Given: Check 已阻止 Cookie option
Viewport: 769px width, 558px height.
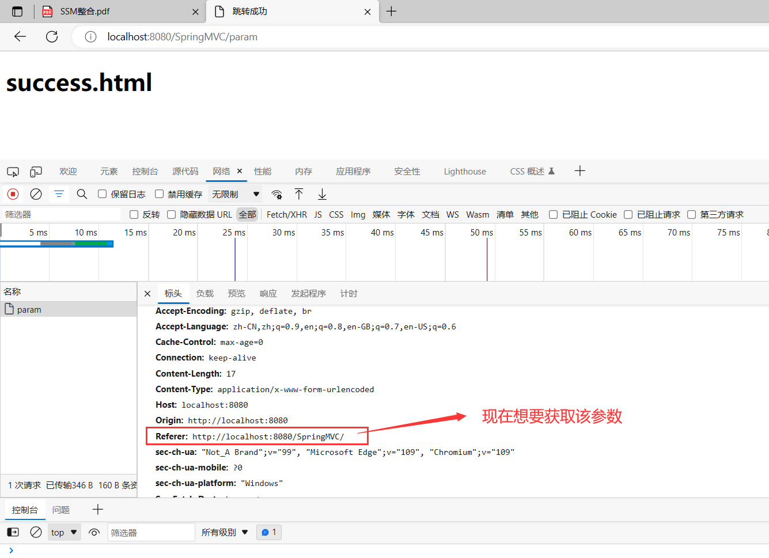Looking at the screenshot, I should tap(553, 214).
